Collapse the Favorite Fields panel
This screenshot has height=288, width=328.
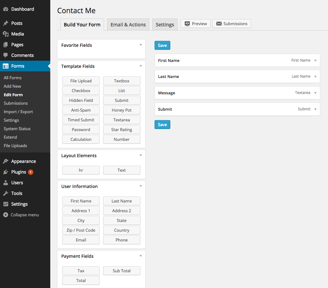pyautogui.click(x=140, y=45)
